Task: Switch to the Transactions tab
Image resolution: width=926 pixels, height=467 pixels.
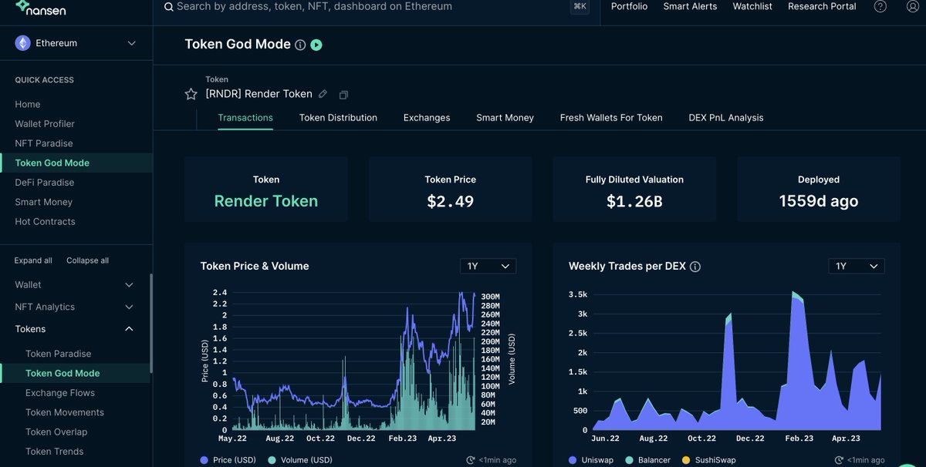Action: (245, 118)
